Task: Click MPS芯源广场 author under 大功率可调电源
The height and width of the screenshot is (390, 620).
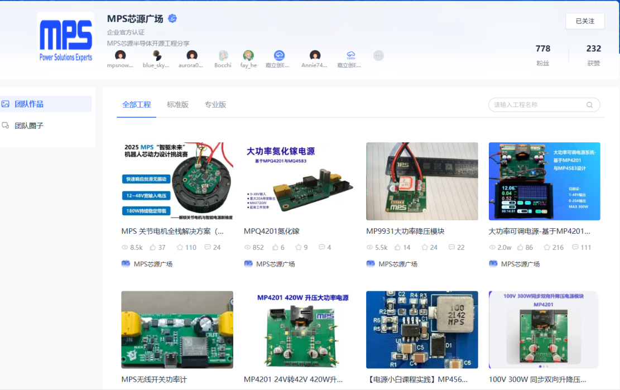Action: point(520,264)
